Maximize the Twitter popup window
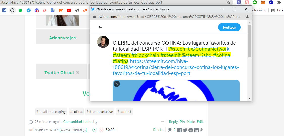Image resolution: width=284 pixels, height=136 pixels. pos(234,9)
